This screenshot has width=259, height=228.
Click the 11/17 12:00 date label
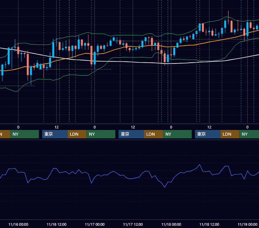coord(133,224)
